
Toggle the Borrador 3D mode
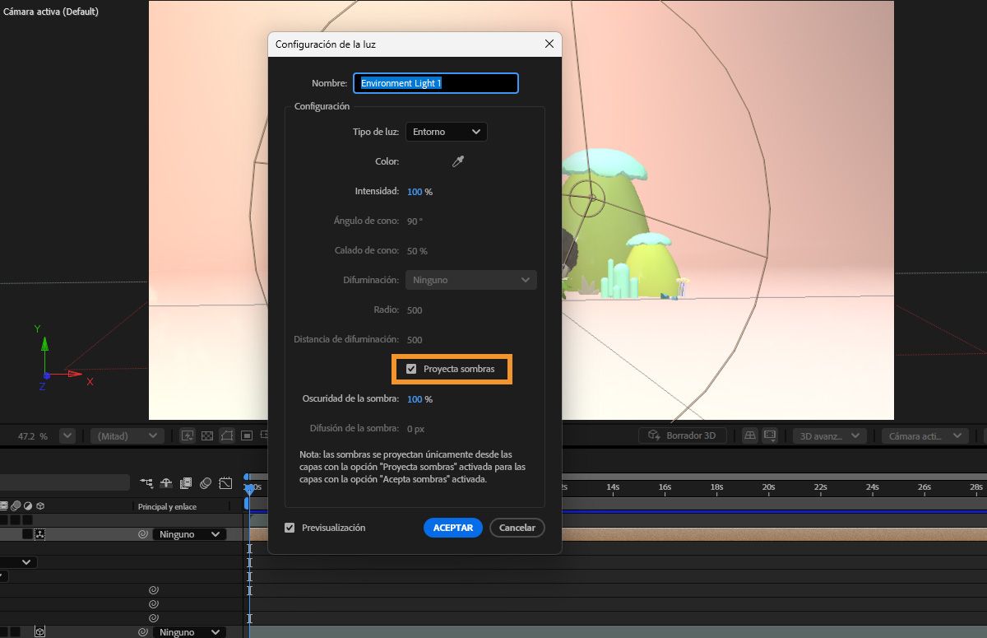(x=681, y=435)
